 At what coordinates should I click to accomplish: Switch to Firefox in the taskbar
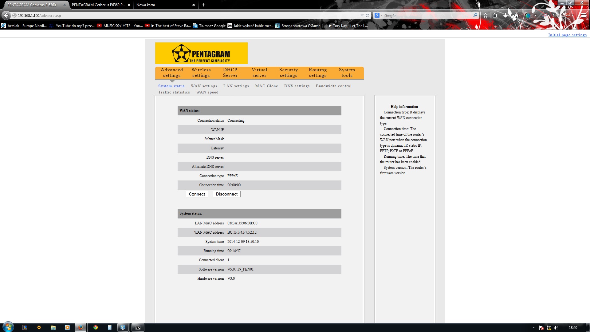click(x=81, y=327)
